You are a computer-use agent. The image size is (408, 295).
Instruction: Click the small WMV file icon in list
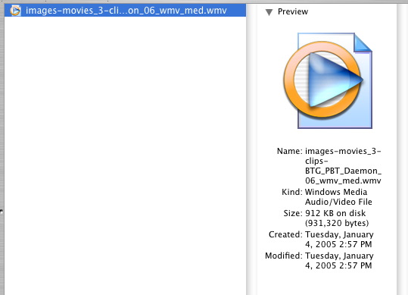point(15,11)
